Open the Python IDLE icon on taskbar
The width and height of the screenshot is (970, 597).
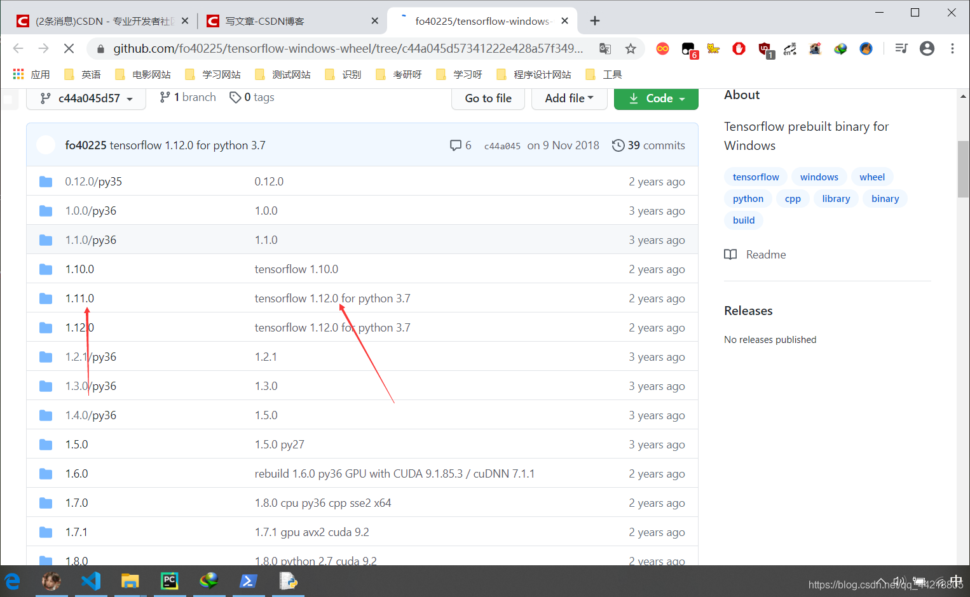pyautogui.click(x=288, y=580)
